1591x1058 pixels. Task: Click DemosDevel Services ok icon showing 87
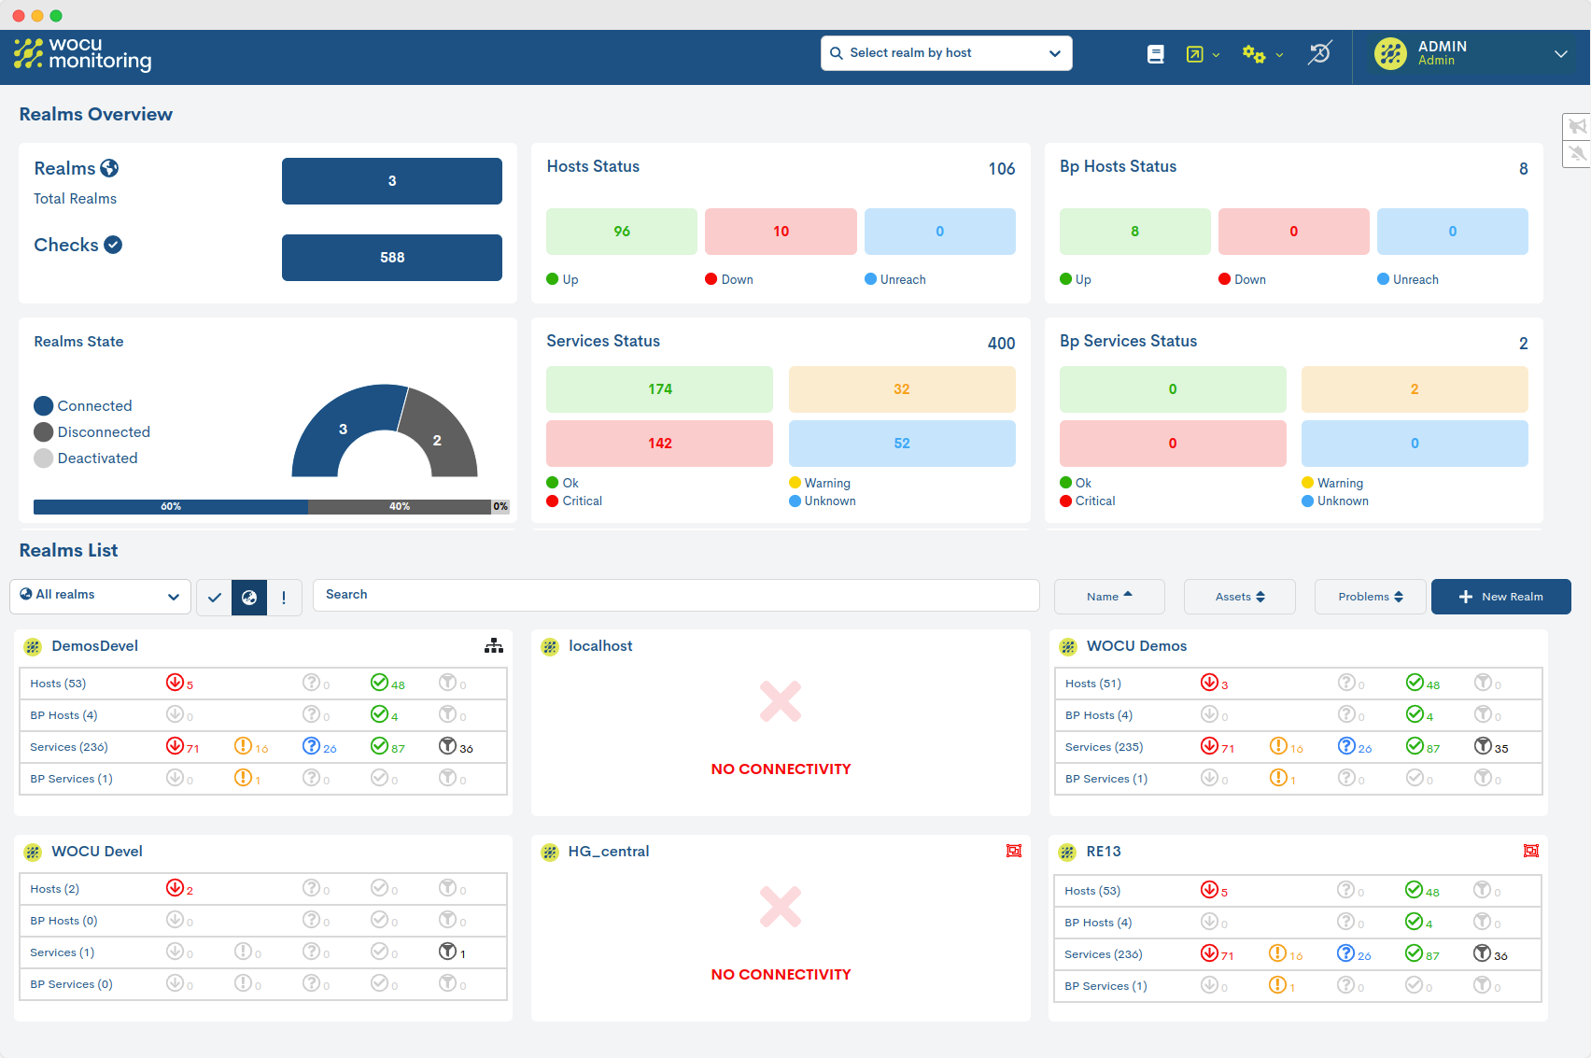pyautogui.click(x=379, y=745)
